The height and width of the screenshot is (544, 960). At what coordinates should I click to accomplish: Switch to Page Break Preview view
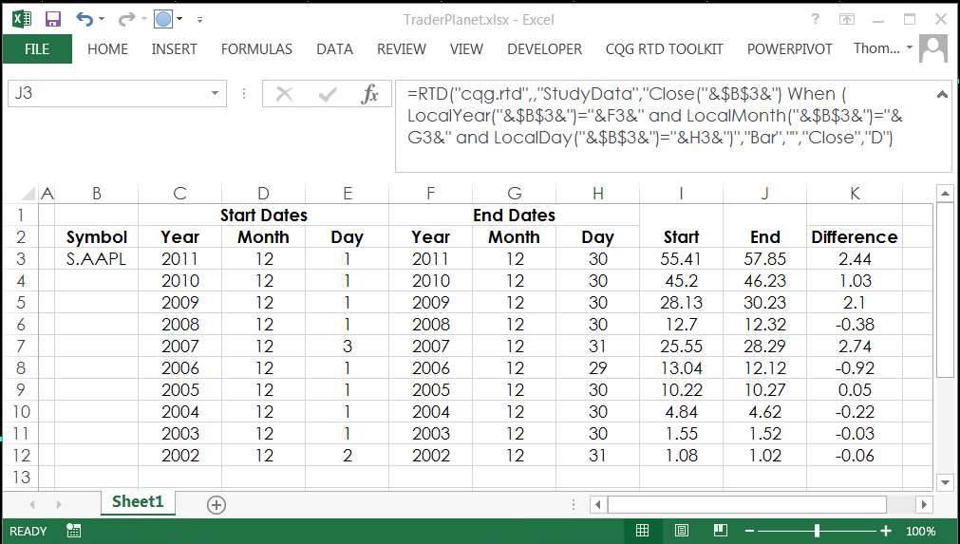(x=721, y=531)
